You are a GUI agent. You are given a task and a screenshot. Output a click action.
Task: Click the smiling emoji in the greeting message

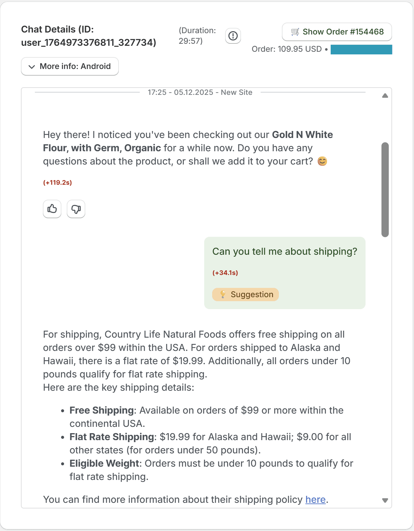click(322, 162)
